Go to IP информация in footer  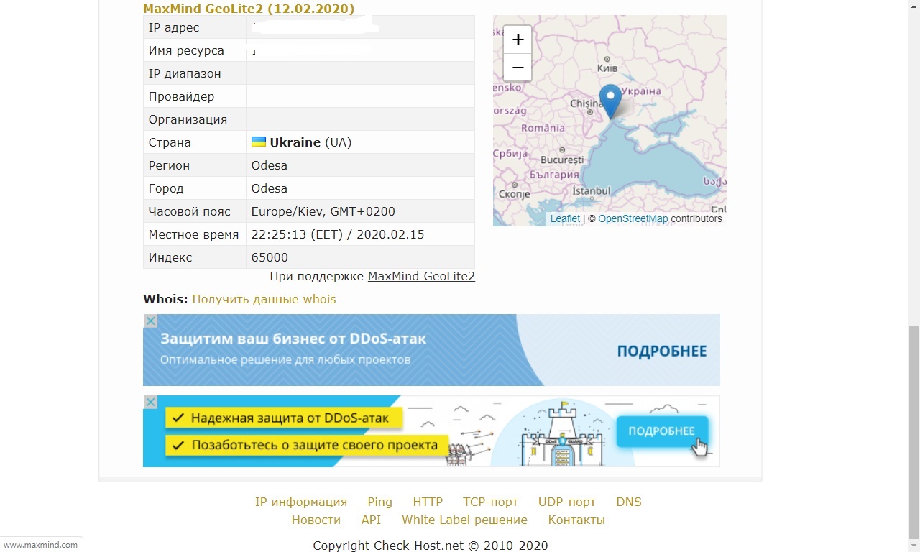coord(301,502)
